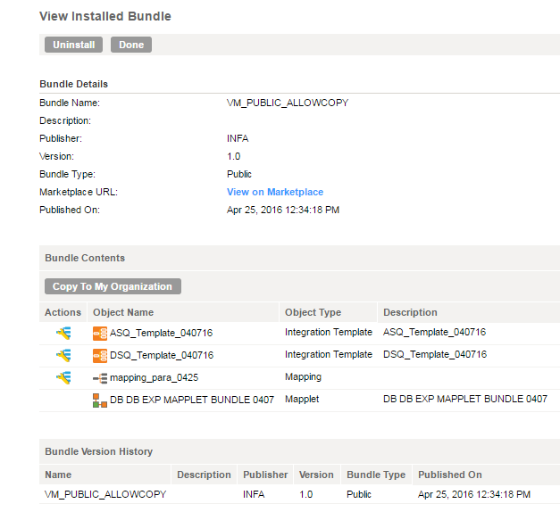Image resolution: width=560 pixels, height=512 pixels.
Task: Click the Bundle Details section heading
Action: 73,84
